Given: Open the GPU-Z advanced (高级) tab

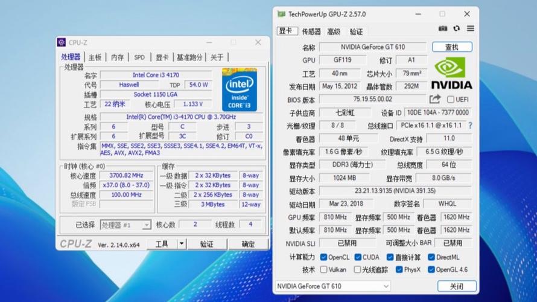Looking at the screenshot, I should pos(334,31).
